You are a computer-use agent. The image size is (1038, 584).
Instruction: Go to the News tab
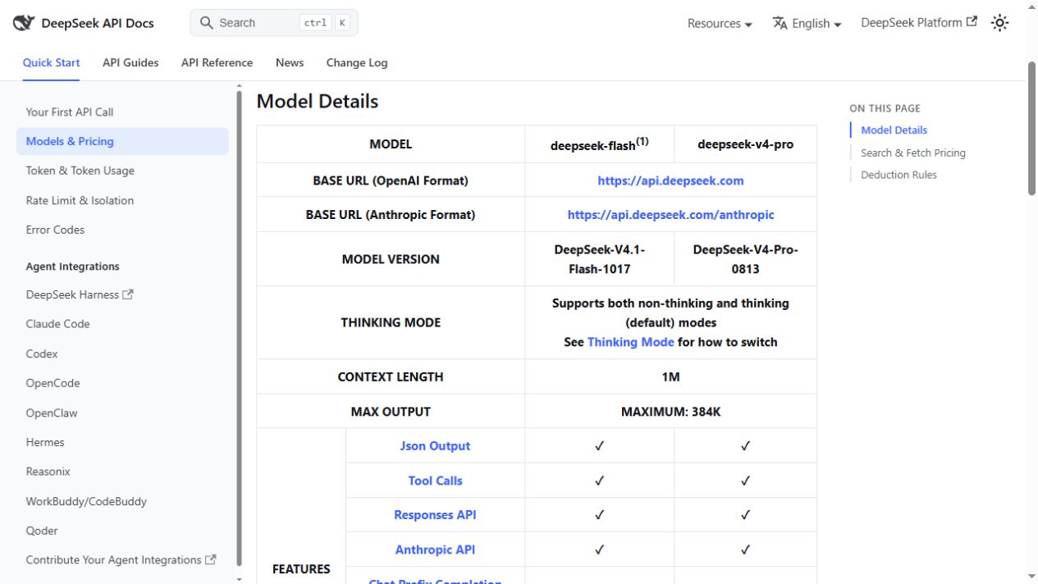[290, 62]
